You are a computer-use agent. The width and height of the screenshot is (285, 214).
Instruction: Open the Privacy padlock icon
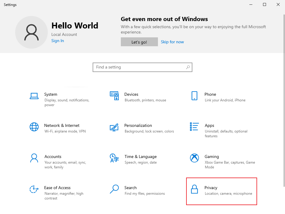[194, 189]
